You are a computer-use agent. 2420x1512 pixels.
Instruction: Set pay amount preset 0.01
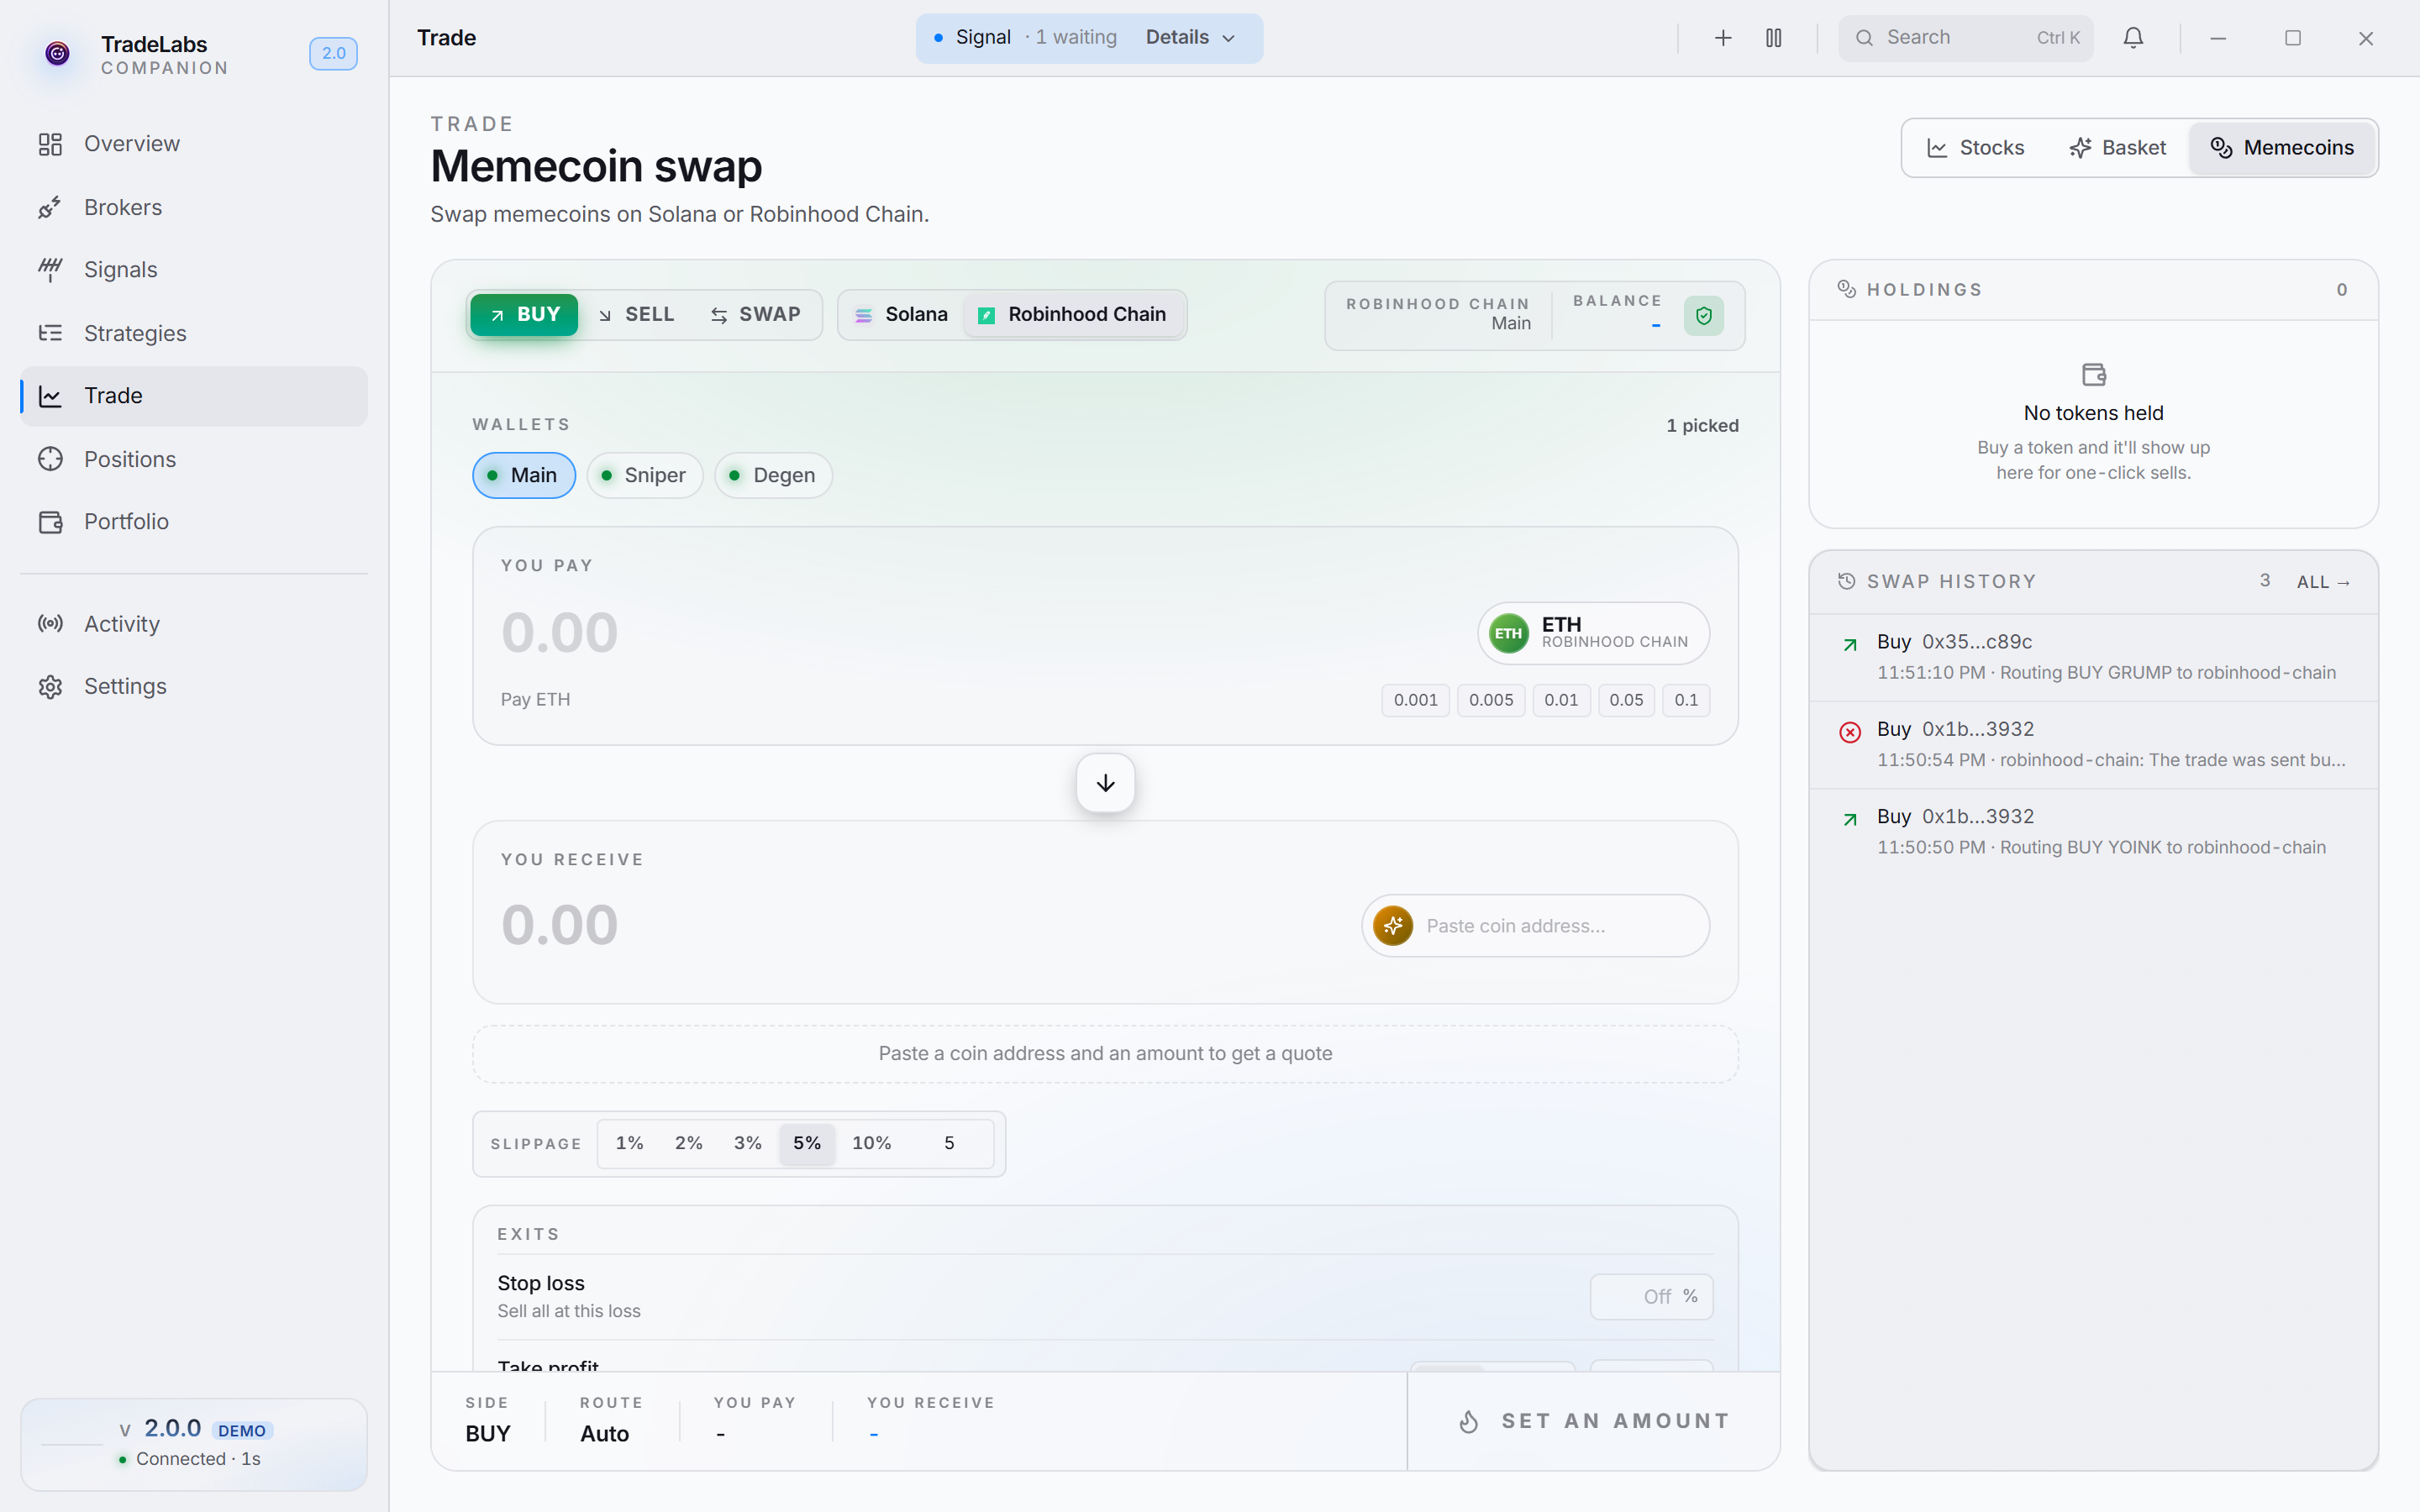point(1561,700)
